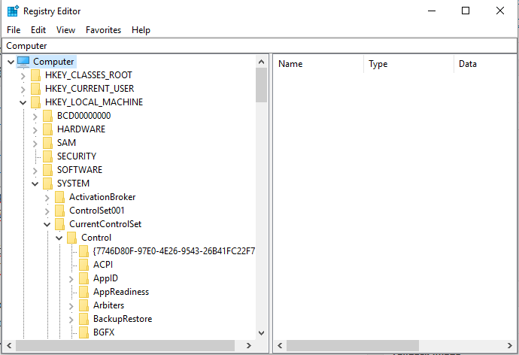
Task: Click the ActivationBroker folder icon
Action: coord(60,197)
